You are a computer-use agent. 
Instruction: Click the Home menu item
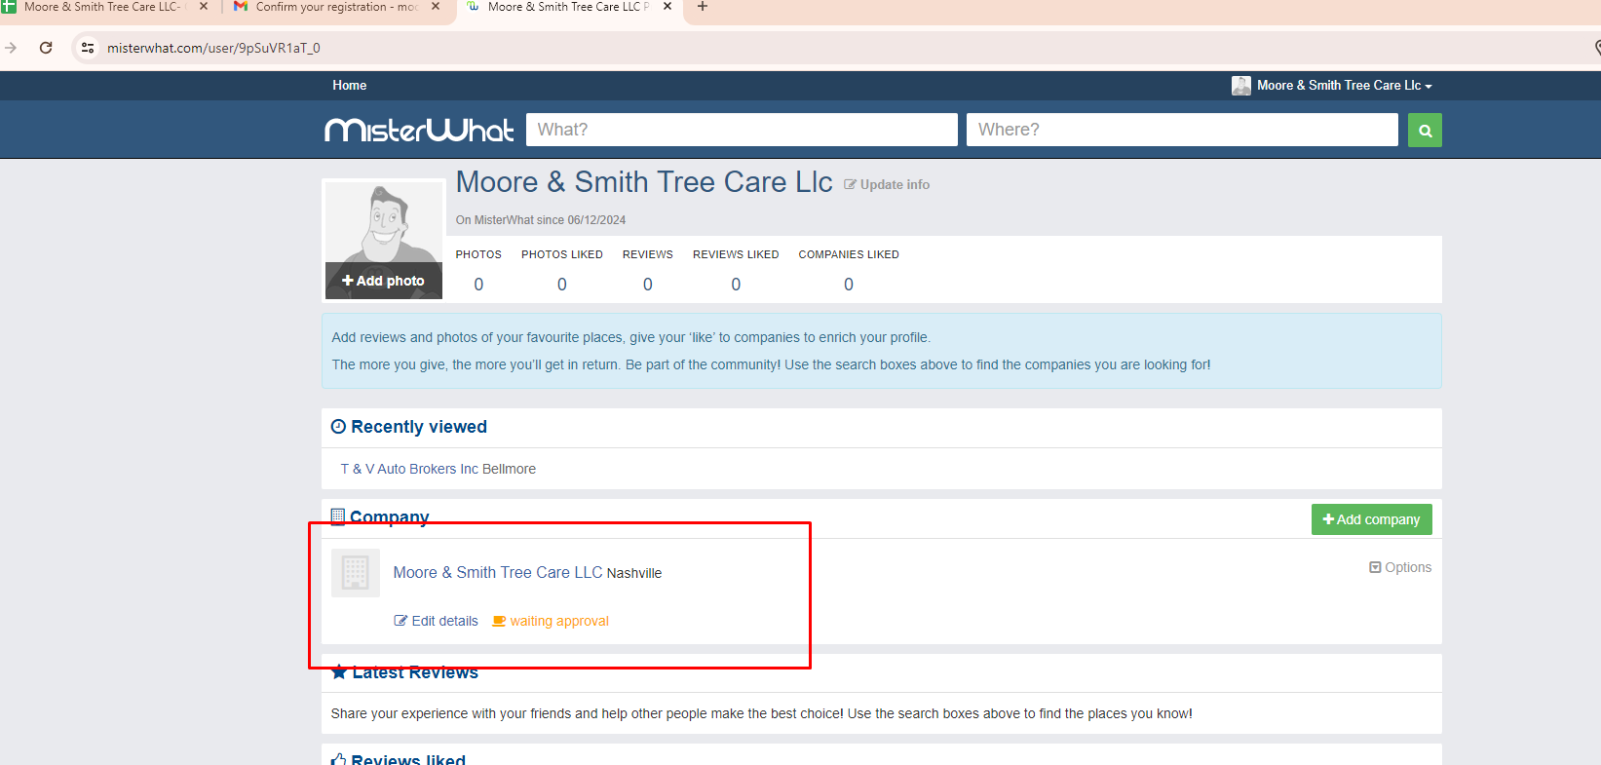(x=349, y=86)
